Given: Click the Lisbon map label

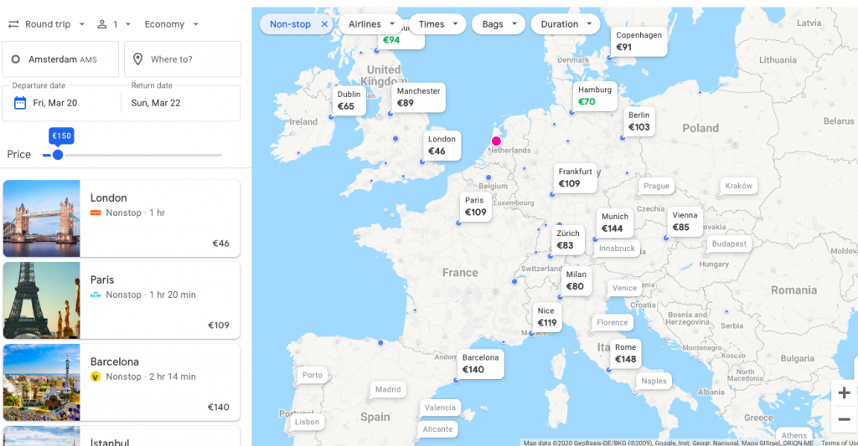Looking at the screenshot, I should coord(307,422).
